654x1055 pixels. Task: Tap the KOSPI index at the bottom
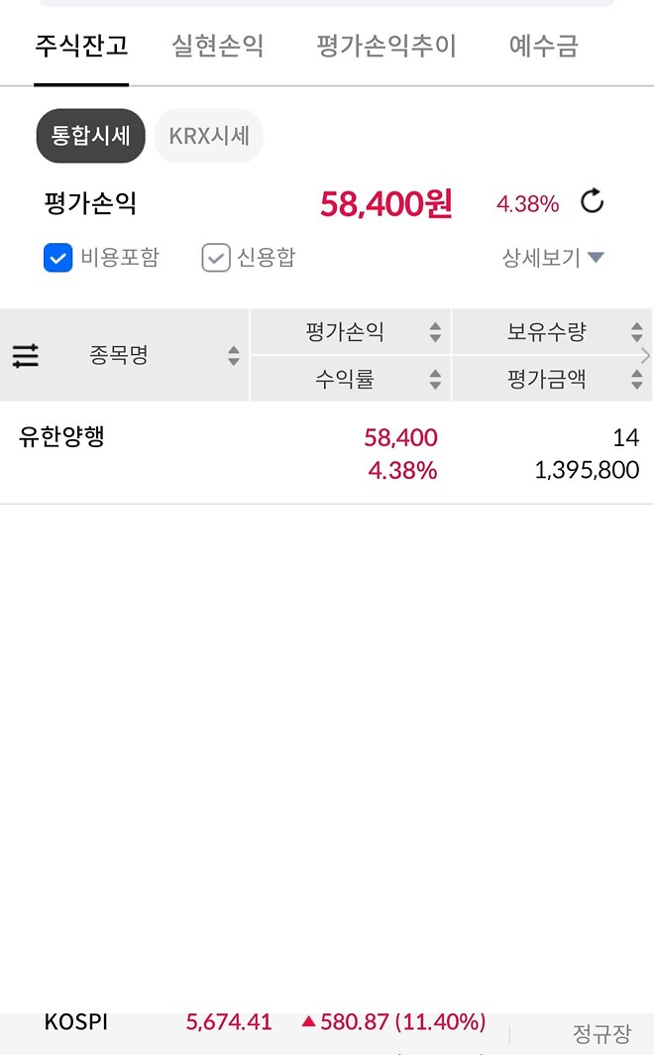click(76, 1021)
